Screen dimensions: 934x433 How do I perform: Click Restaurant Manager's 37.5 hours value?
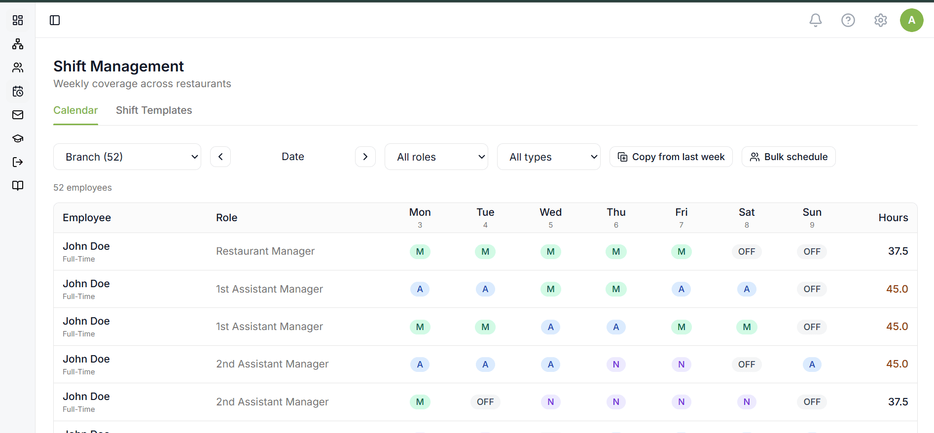click(x=898, y=251)
